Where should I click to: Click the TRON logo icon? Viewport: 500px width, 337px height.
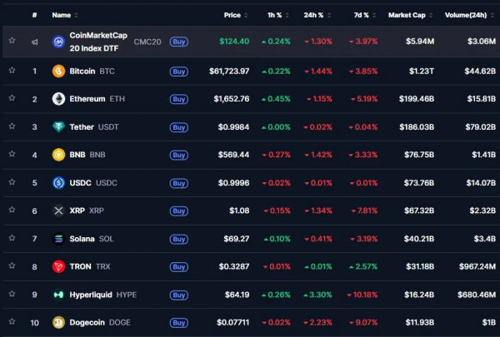click(58, 266)
